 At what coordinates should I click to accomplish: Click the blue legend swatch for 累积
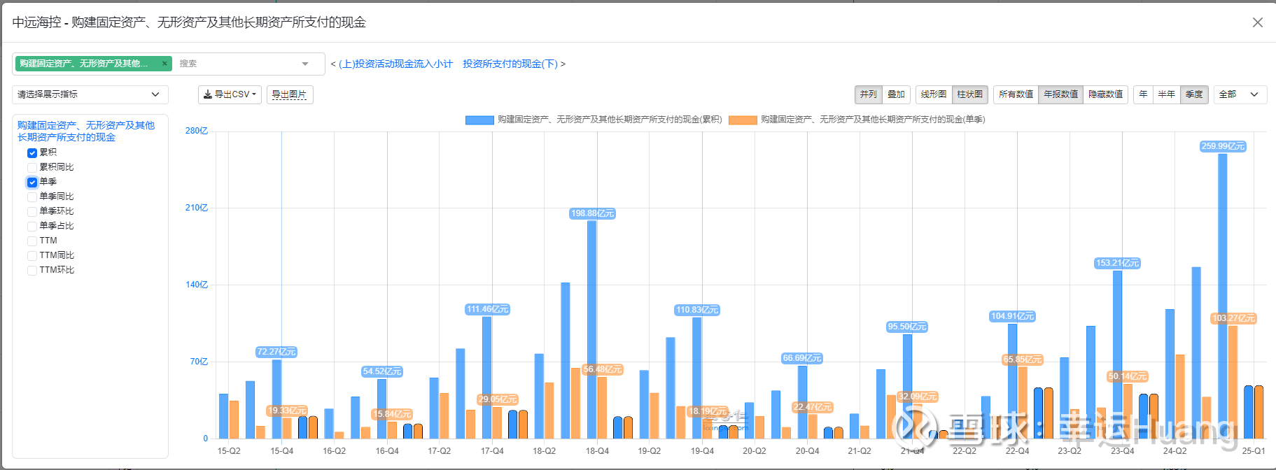[479, 120]
